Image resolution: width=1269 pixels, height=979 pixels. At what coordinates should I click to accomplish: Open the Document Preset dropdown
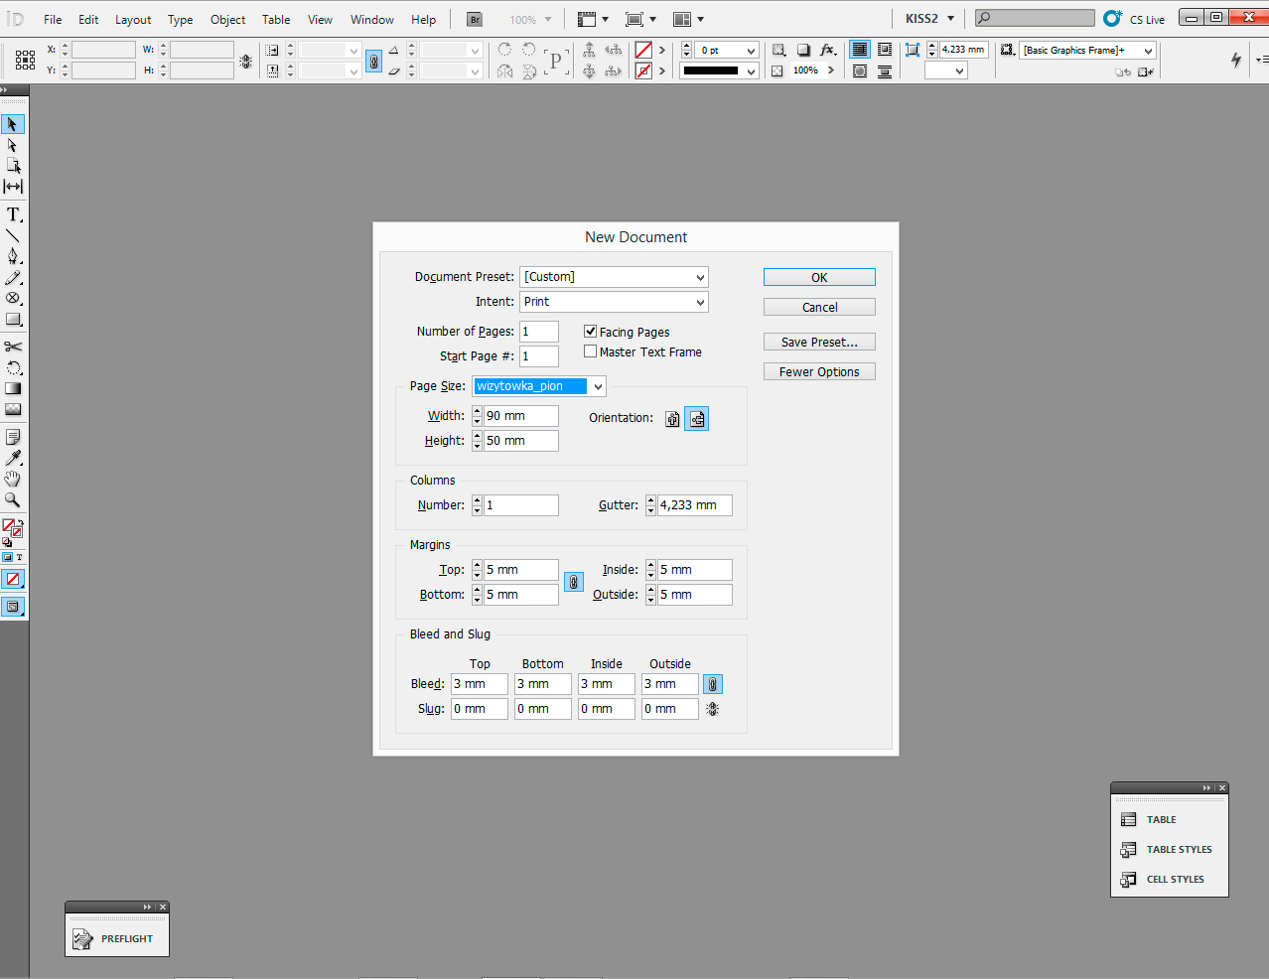[614, 277]
